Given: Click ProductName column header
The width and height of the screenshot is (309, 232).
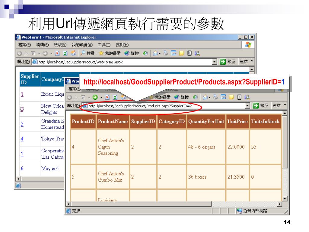Looking at the screenshot, I should 113,121.
